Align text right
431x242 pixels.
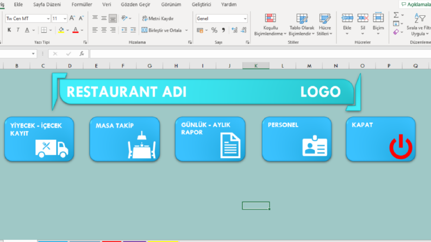pyautogui.click(x=113, y=30)
